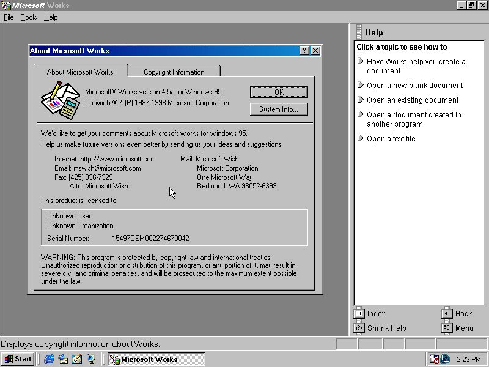Viewport: 489px width, 367px height.
Task: Click the System Info... button
Action: pos(279,109)
